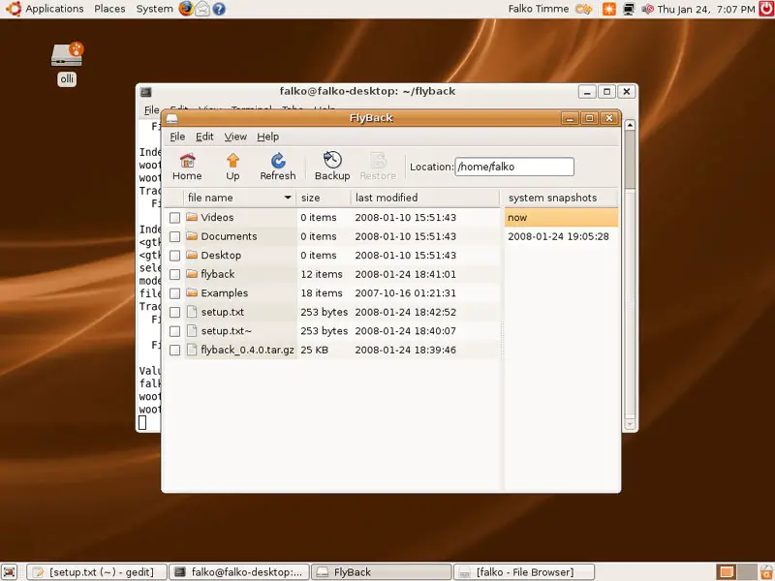Refresh the file listing in FlyBack
Screen dimensions: 775x581
pos(278,160)
